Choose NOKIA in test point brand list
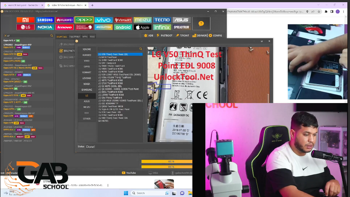 click(87, 84)
